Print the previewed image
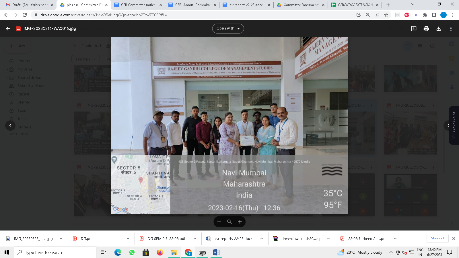459x258 pixels. (426, 29)
